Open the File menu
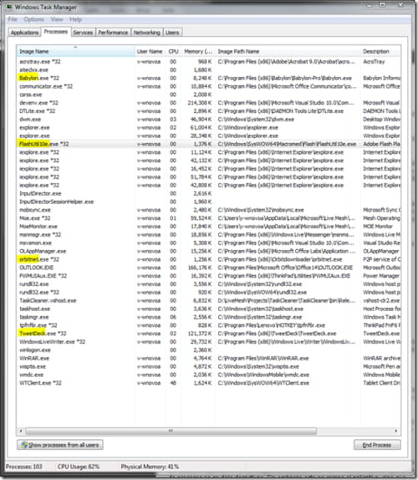Viewport: 418px width, 480px height. tap(13, 19)
